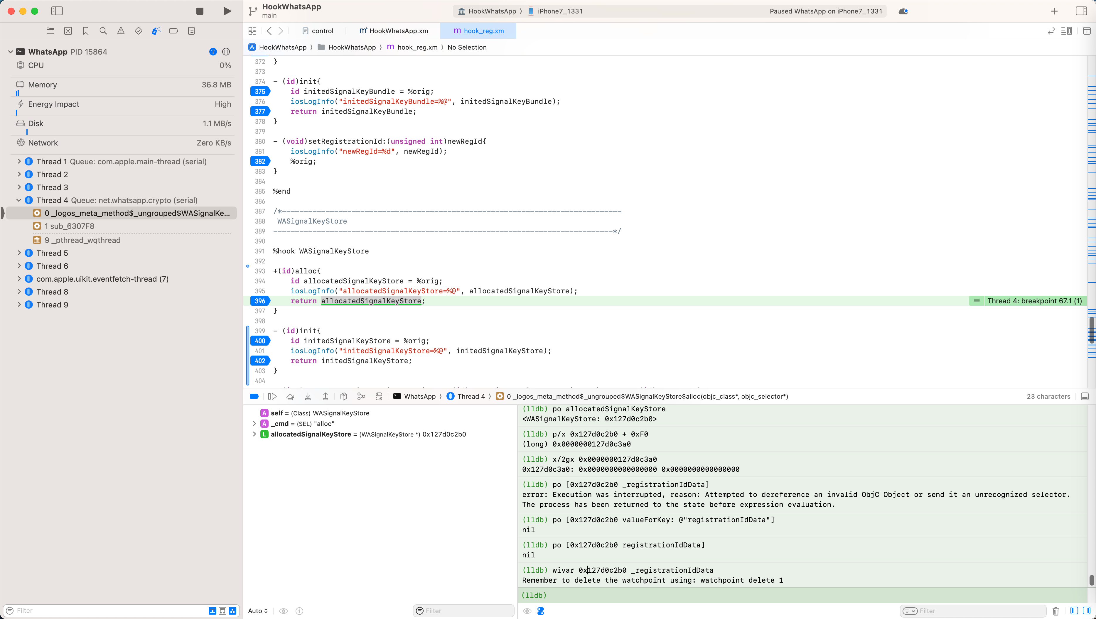Select the hook_reg.xm tab

479,31
